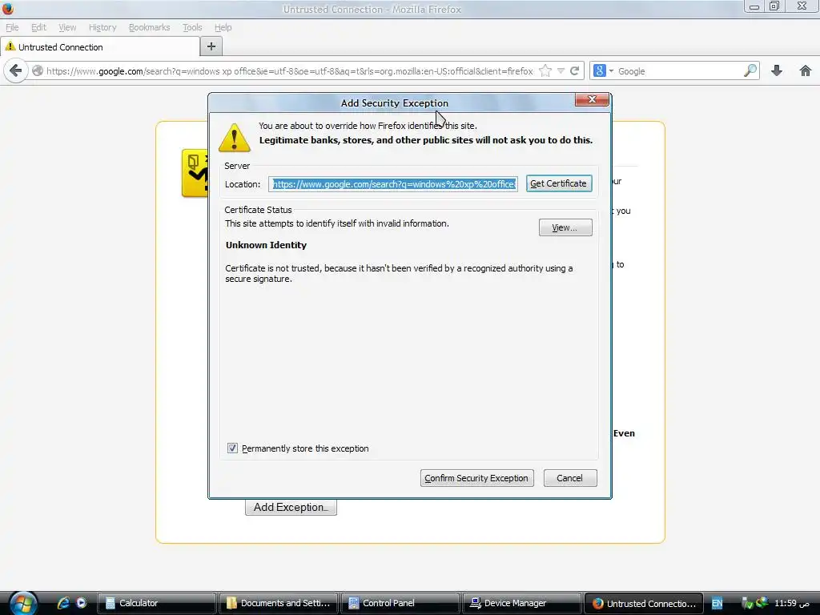Click the Firefox logo in title bar
The width and height of the screenshot is (820, 615).
(8, 9)
